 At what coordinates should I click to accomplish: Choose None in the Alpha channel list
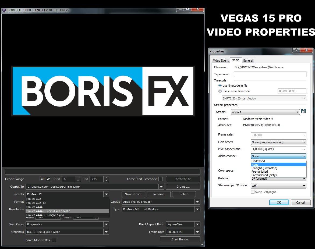click(279, 165)
